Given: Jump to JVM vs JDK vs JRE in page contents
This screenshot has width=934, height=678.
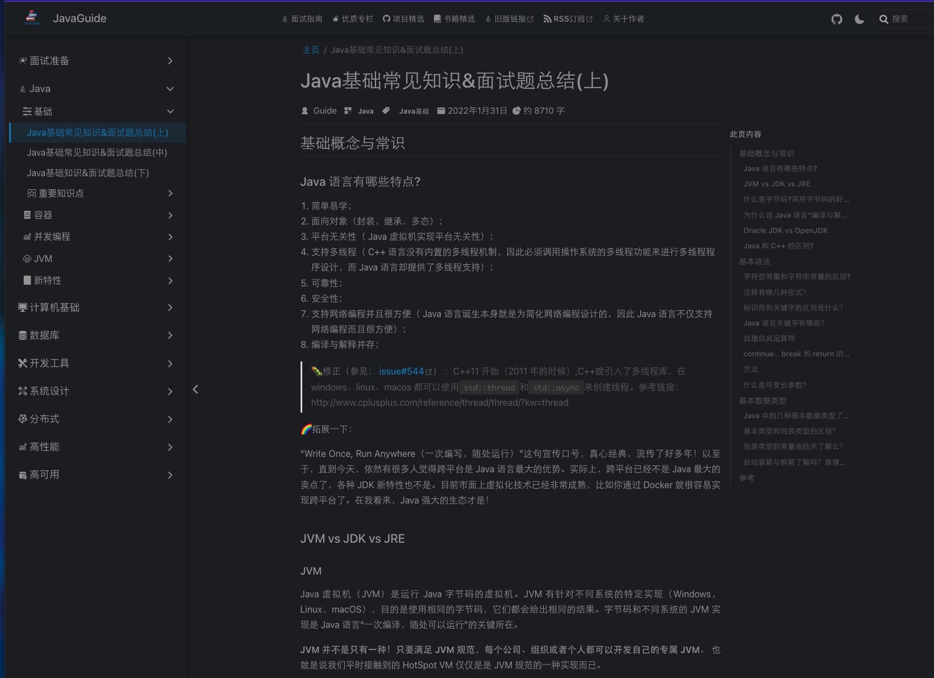Looking at the screenshot, I should click(x=777, y=184).
